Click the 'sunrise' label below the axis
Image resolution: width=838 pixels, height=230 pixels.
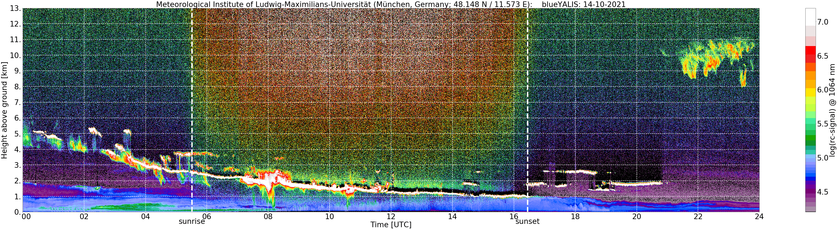(x=192, y=222)
